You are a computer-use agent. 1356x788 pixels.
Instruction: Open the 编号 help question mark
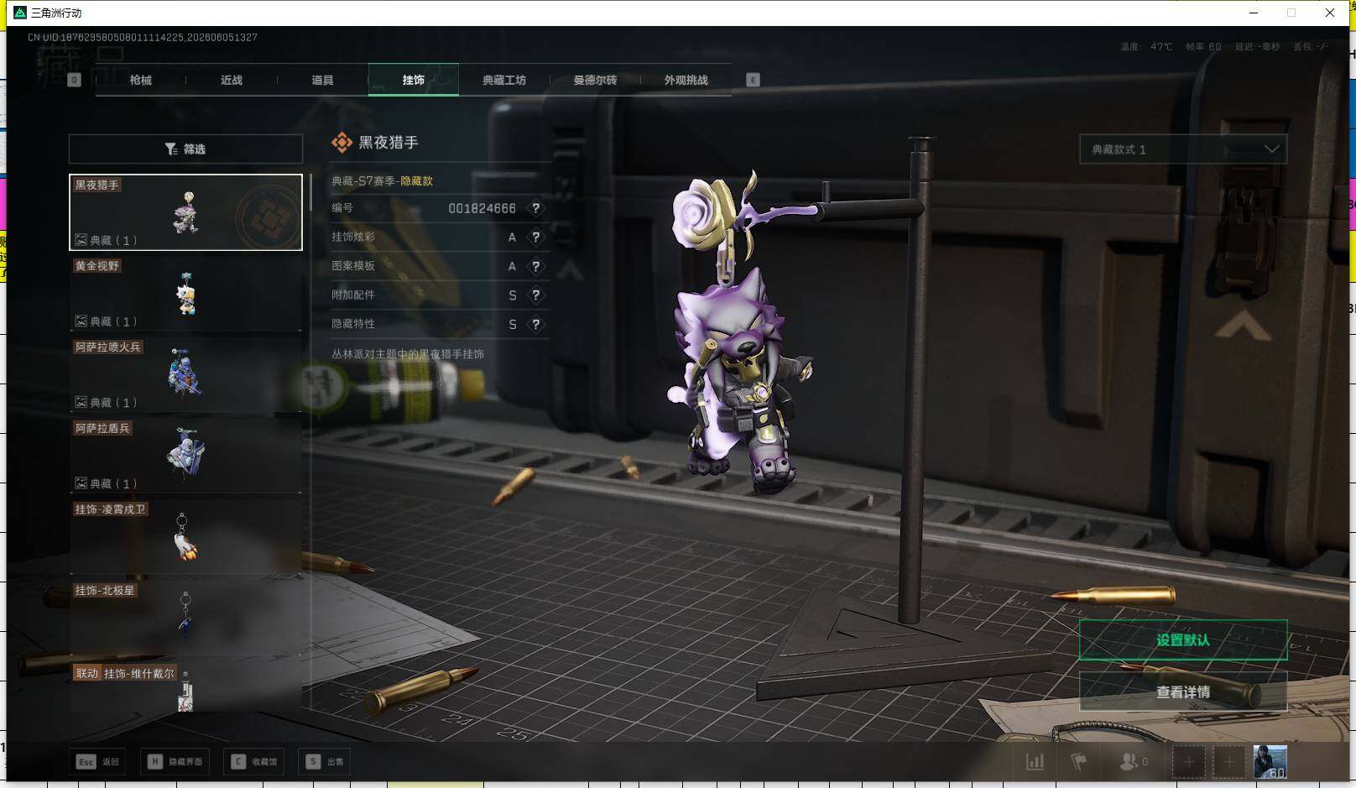point(536,208)
